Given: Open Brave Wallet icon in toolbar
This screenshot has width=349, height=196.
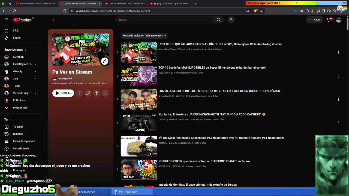Looking at the screenshot, I should (329, 11).
